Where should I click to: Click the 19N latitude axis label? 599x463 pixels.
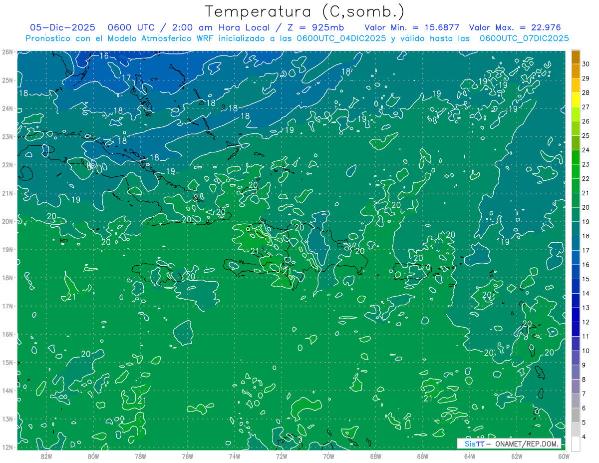[x=7, y=250]
